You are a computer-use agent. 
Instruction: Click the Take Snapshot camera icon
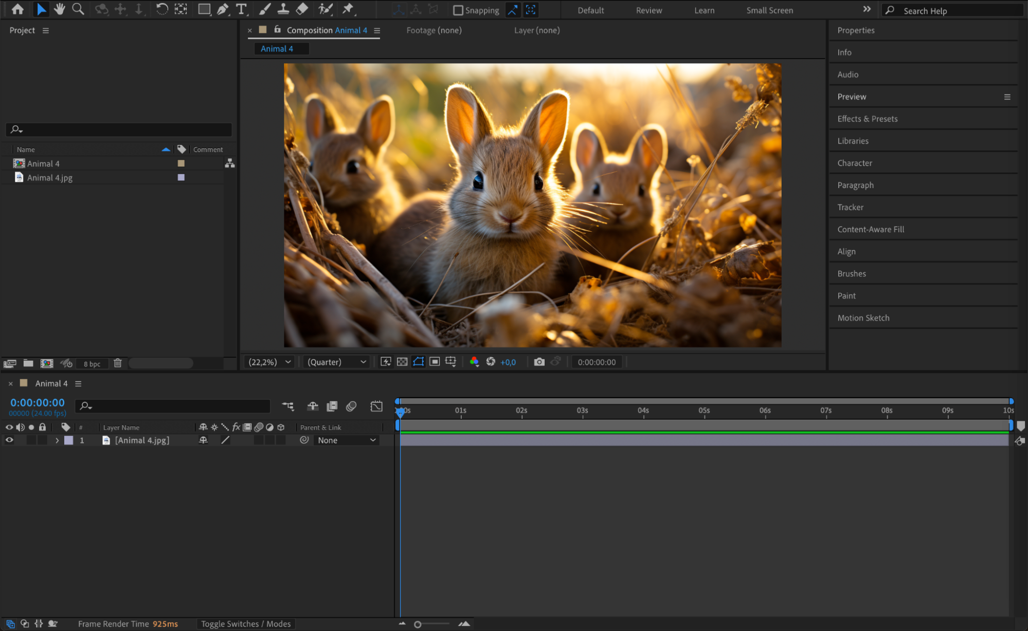pyautogui.click(x=538, y=362)
